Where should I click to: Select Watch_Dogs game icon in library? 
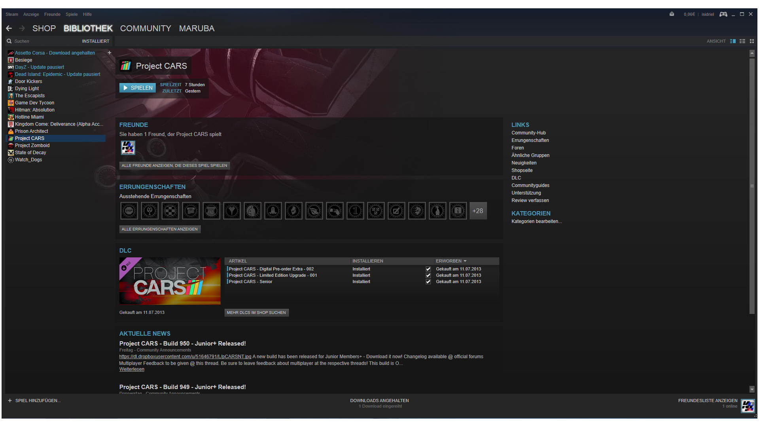(11, 160)
